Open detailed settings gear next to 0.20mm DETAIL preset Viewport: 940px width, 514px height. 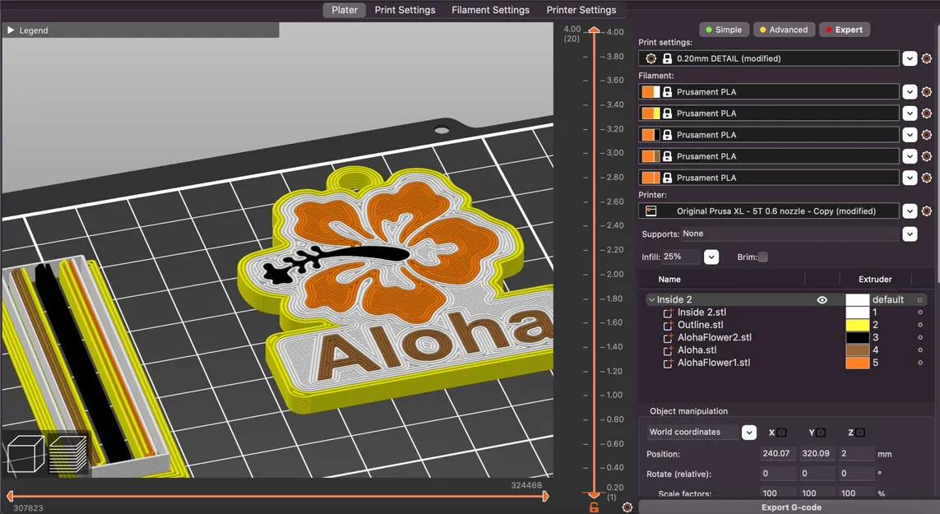[x=928, y=58]
